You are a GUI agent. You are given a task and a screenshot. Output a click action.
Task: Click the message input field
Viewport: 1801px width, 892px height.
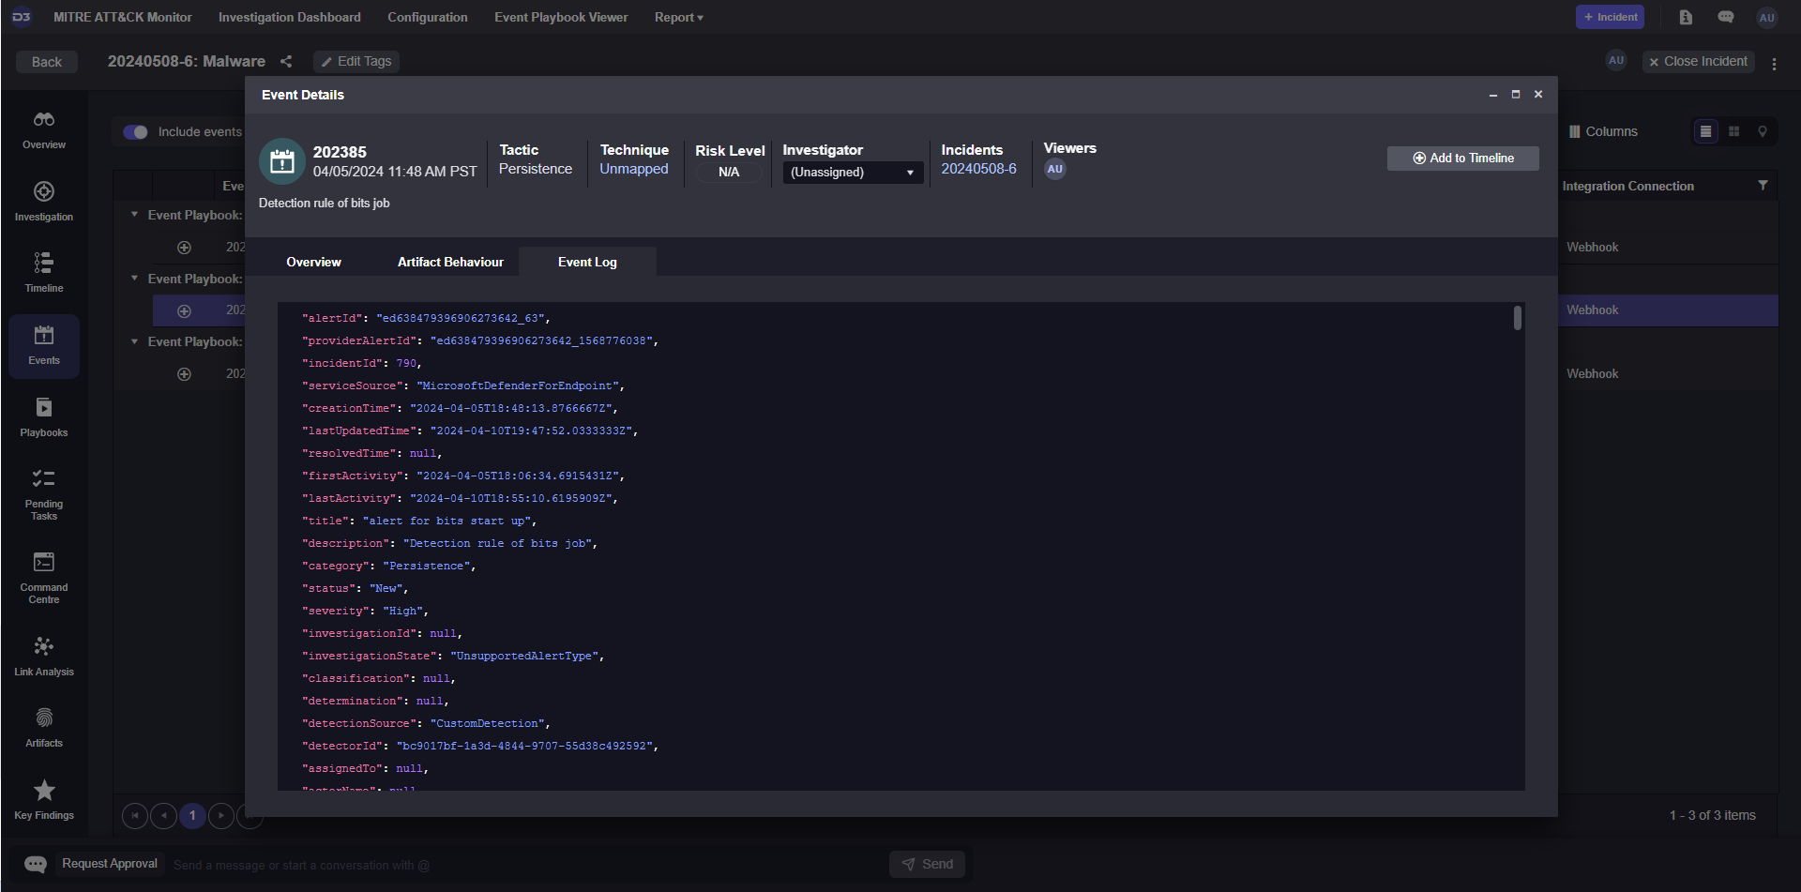point(525,865)
